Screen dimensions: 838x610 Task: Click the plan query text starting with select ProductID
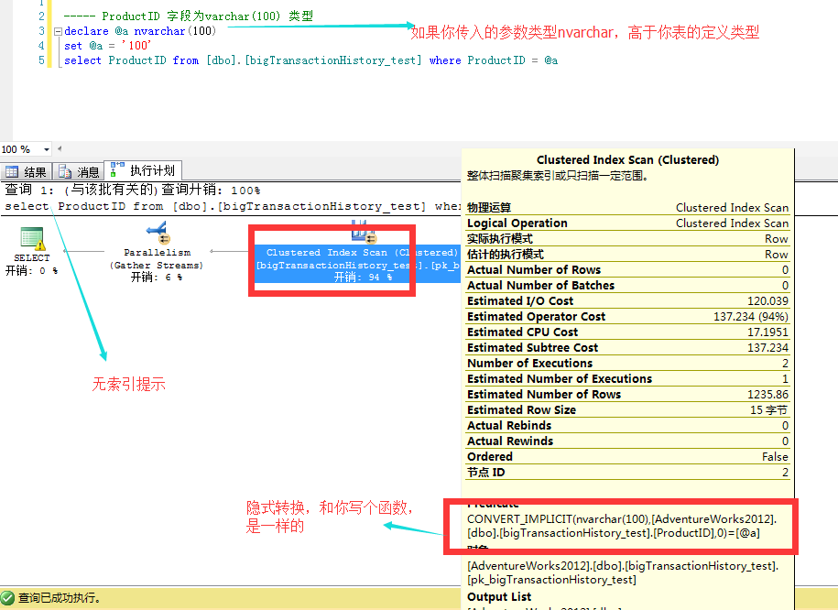(233, 206)
